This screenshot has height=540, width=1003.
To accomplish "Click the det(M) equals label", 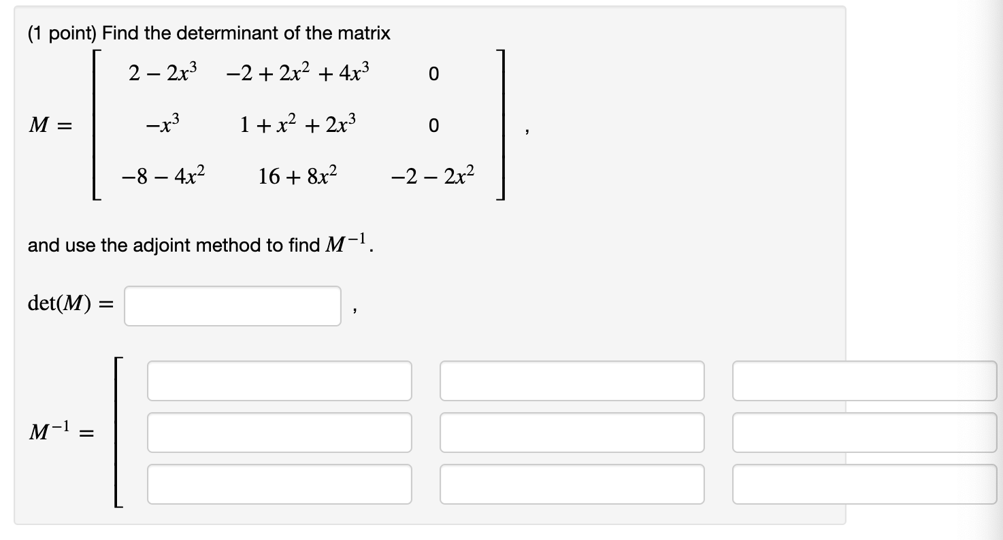I will pos(69,303).
